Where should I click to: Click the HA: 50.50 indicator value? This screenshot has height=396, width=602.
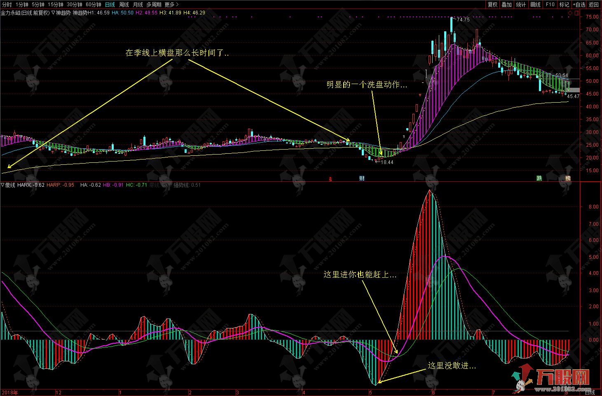tap(122, 13)
